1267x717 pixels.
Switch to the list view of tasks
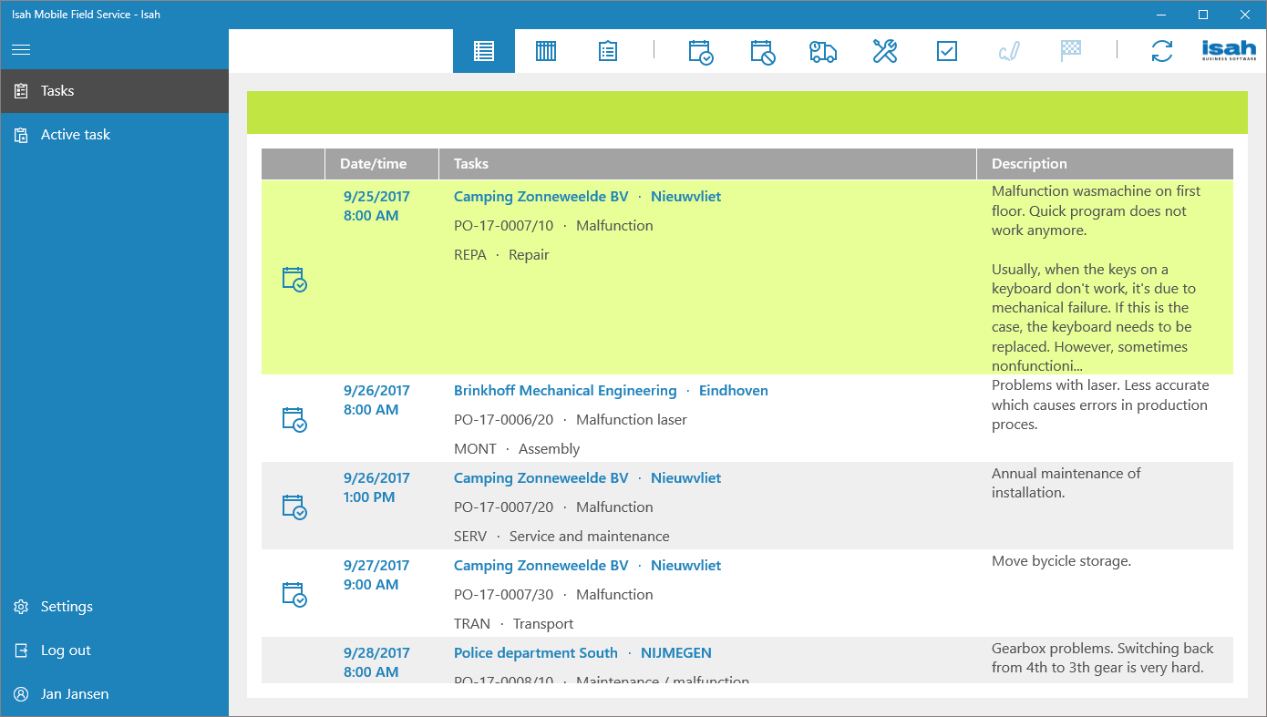coord(484,51)
